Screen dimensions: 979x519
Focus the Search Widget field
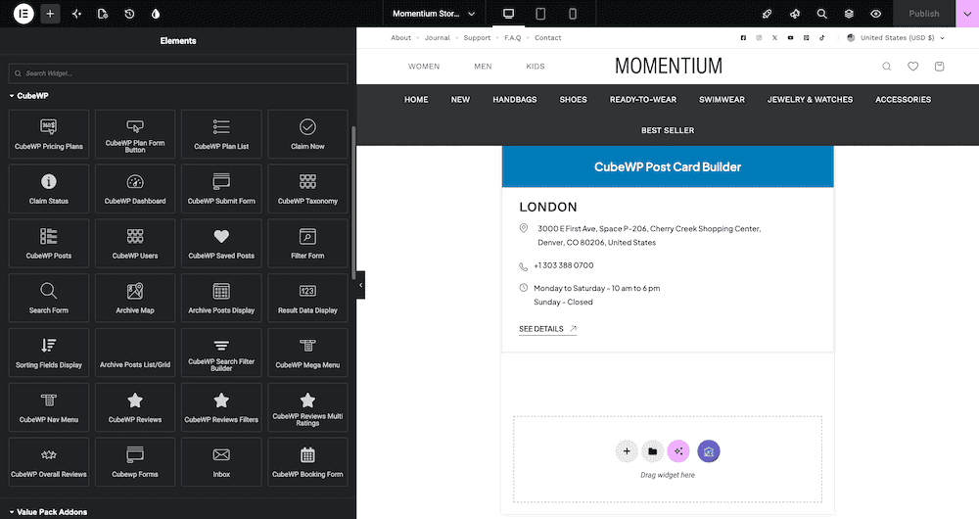[178, 73]
